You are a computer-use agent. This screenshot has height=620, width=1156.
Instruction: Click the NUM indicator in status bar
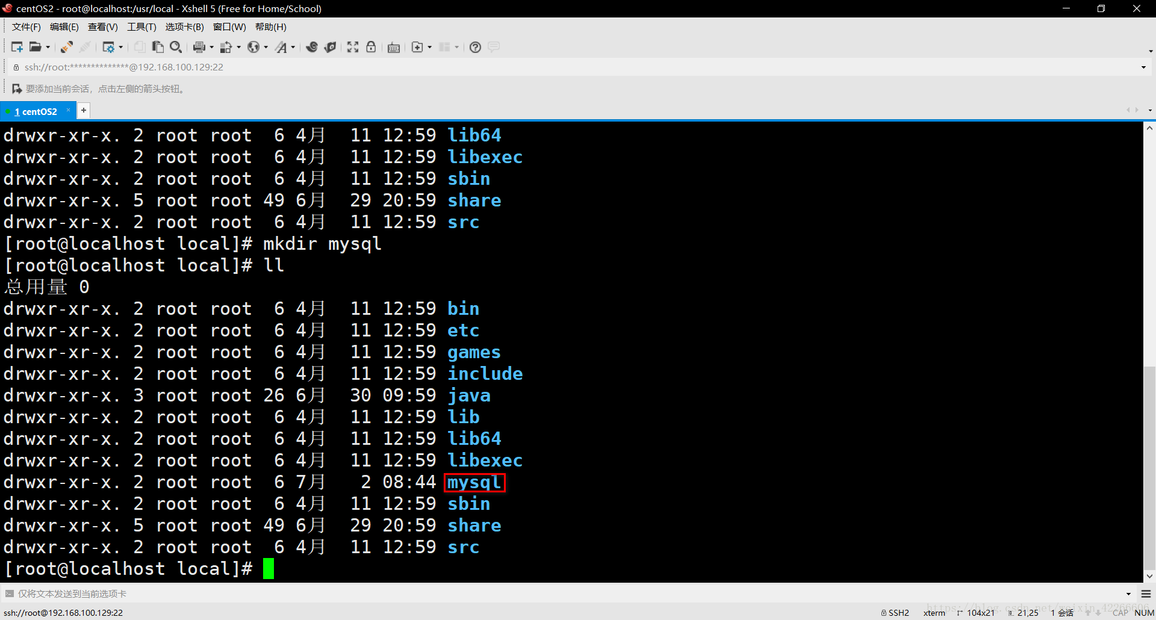(x=1144, y=613)
